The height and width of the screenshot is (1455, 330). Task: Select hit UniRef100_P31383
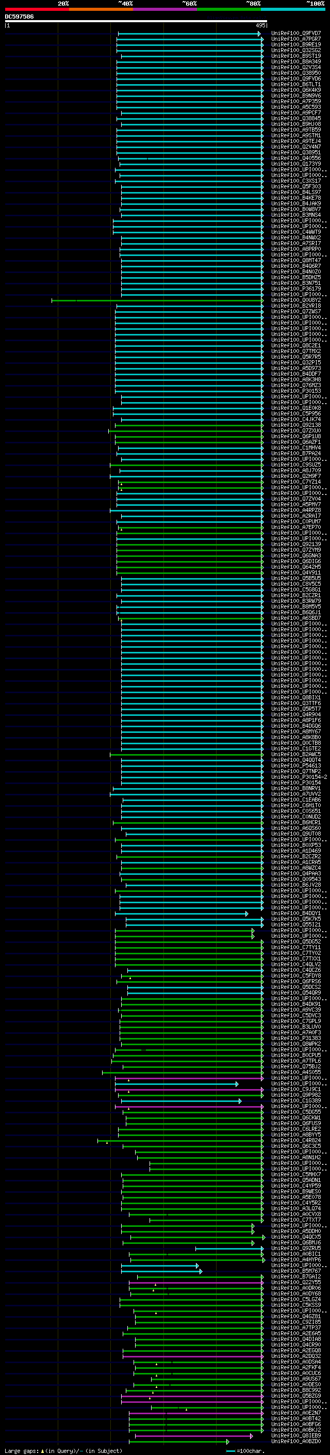pyautogui.click(x=295, y=1038)
